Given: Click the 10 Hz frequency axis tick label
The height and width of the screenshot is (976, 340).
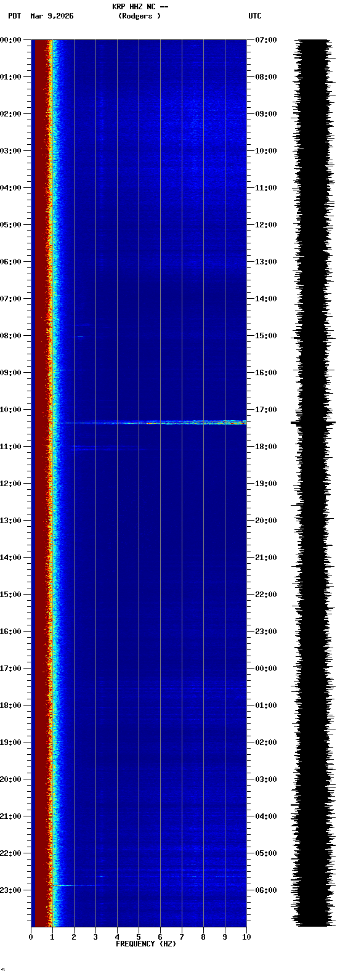Looking at the screenshot, I should (x=246, y=937).
